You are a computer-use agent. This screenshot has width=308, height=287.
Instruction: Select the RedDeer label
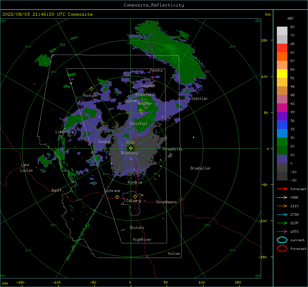145,103
